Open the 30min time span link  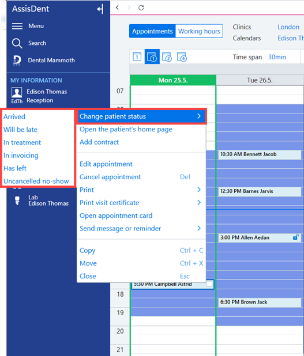coord(277,57)
